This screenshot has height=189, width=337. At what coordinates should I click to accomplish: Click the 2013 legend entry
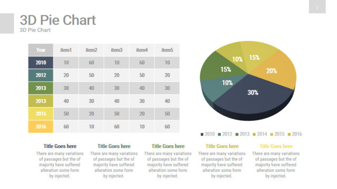click(242, 134)
